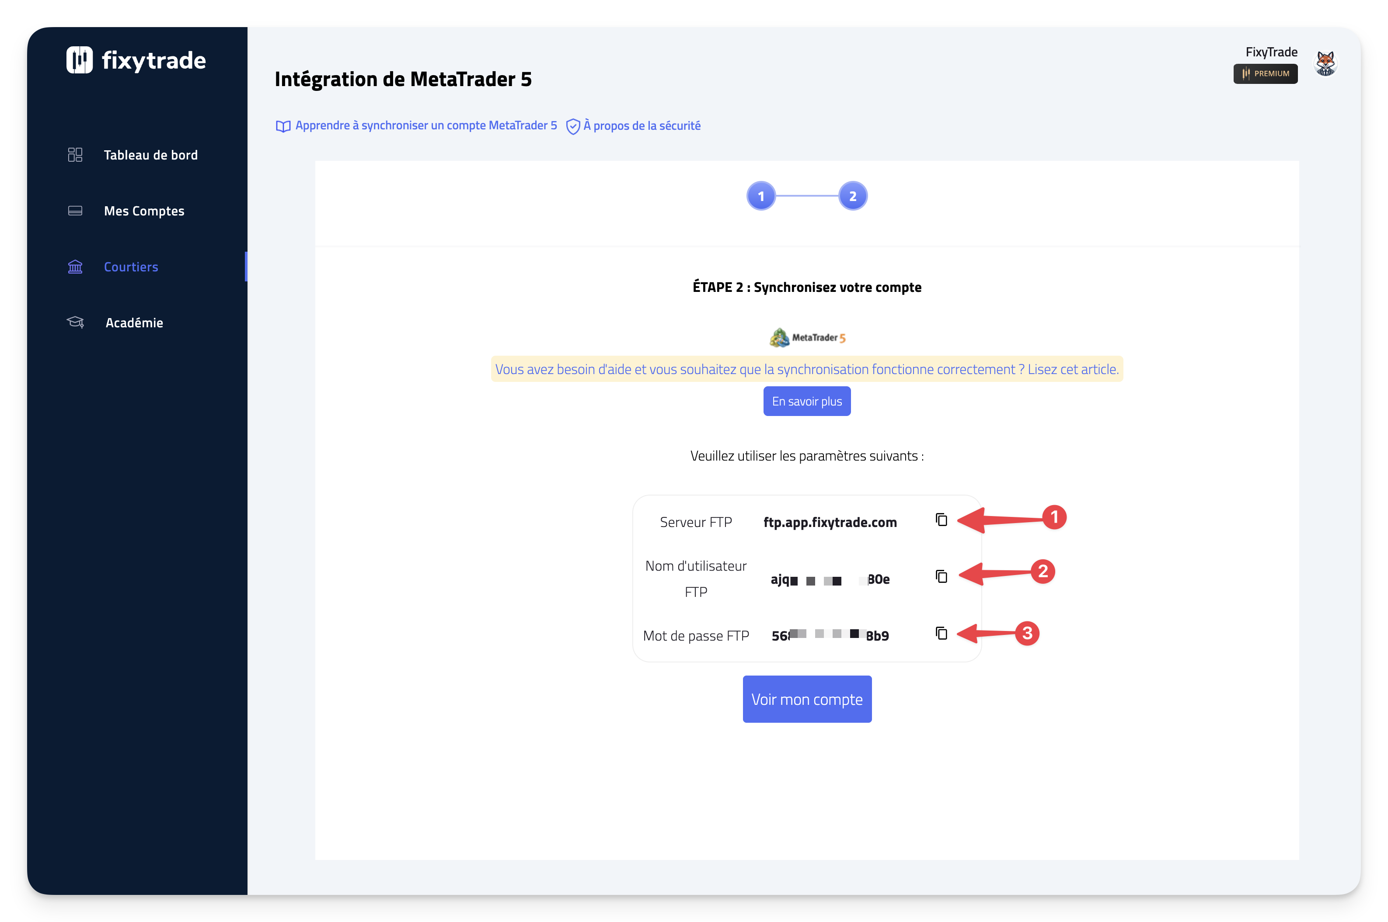
Task: Copy the FTP password value
Action: click(x=941, y=633)
